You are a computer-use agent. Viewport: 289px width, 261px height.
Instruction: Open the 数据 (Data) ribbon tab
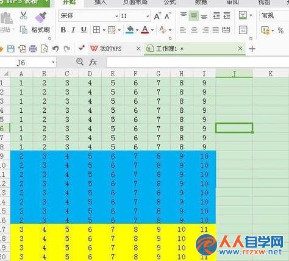pos(201,2)
